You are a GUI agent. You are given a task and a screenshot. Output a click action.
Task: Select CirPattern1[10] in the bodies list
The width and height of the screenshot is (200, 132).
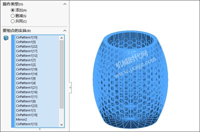pyautogui.click(x=37, y=37)
